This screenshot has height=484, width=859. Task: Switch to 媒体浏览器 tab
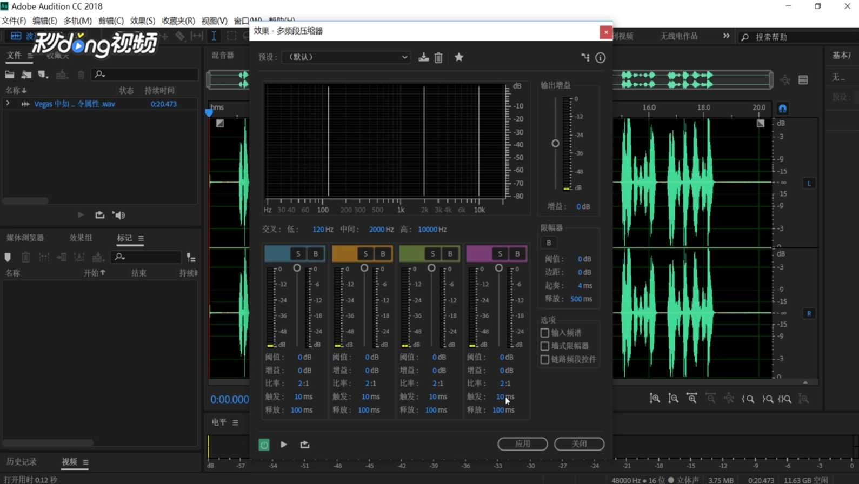click(25, 238)
